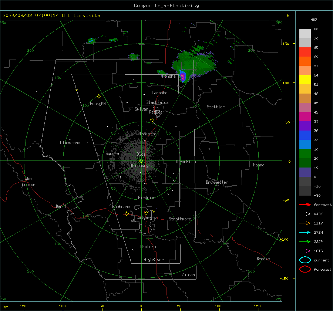Click the Cochrane town label
This screenshot has width=333, height=311.
click(x=121, y=207)
